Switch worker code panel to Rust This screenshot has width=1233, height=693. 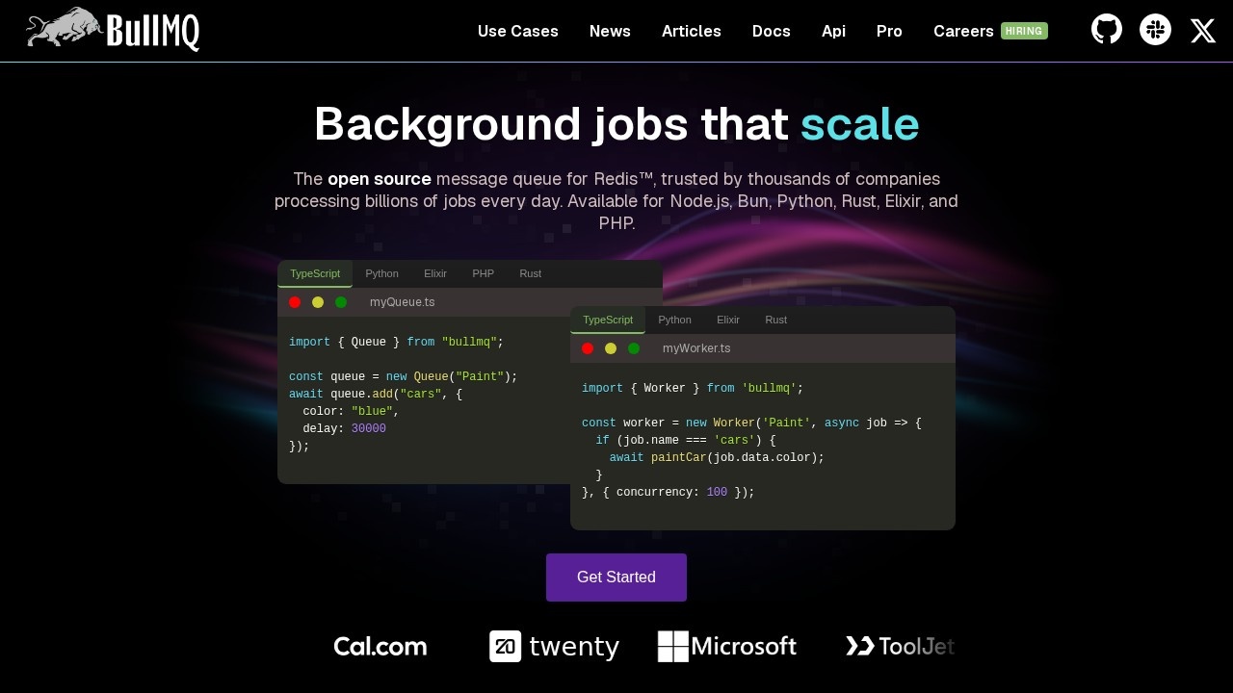776,320
